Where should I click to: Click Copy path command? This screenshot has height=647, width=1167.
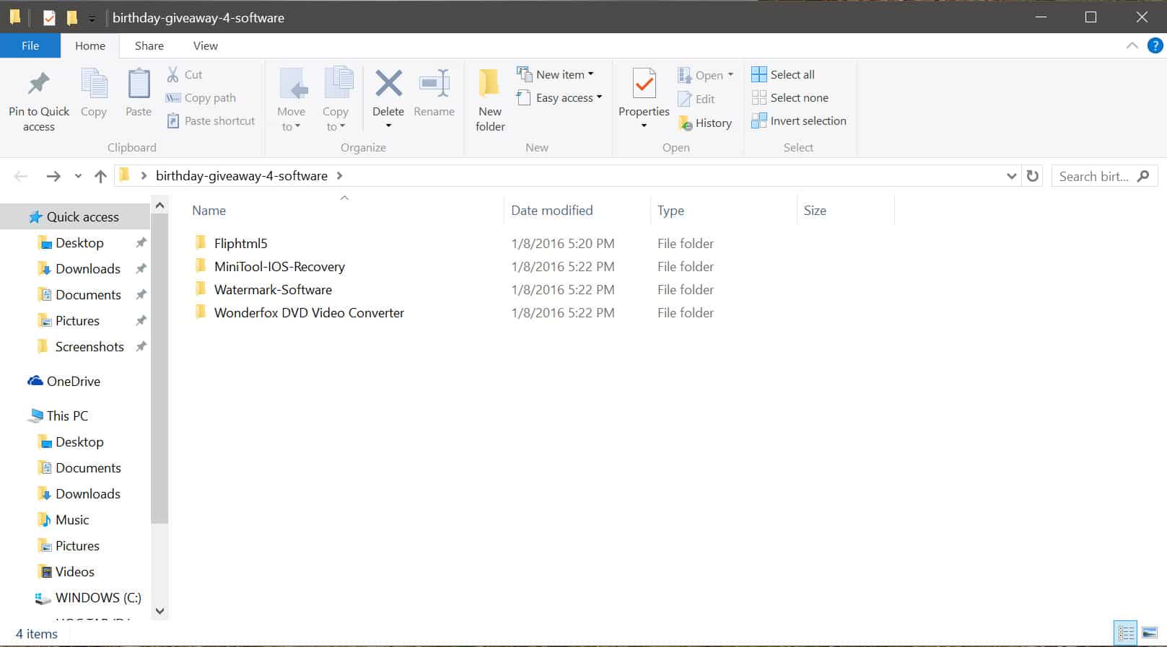tap(201, 97)
